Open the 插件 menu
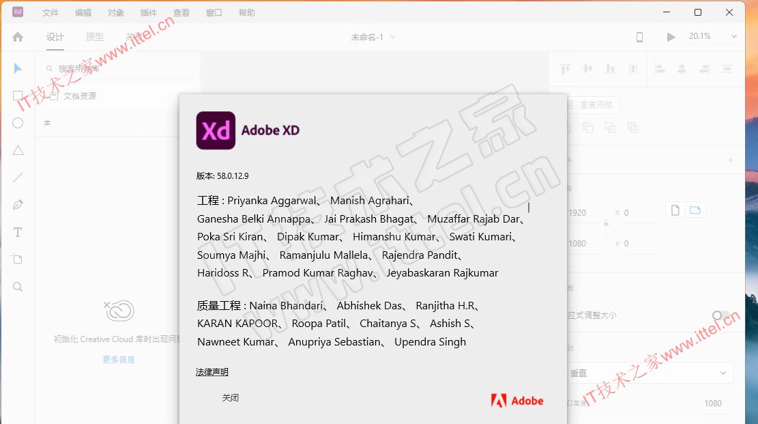758x424 pixels. coord(149,12)
